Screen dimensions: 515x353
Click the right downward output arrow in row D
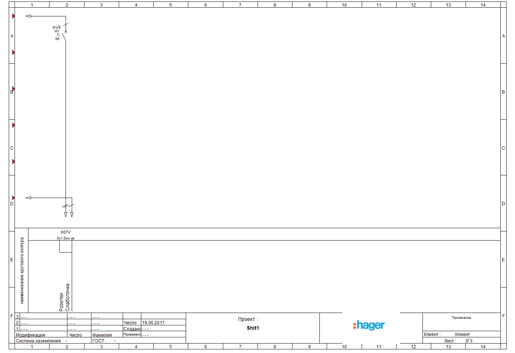pyautogui.click(x=72, y=215)
